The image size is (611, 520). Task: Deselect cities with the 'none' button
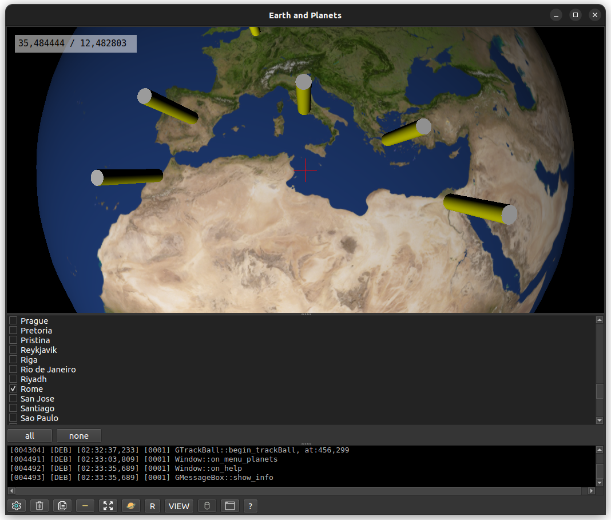[x=79, y=436]
